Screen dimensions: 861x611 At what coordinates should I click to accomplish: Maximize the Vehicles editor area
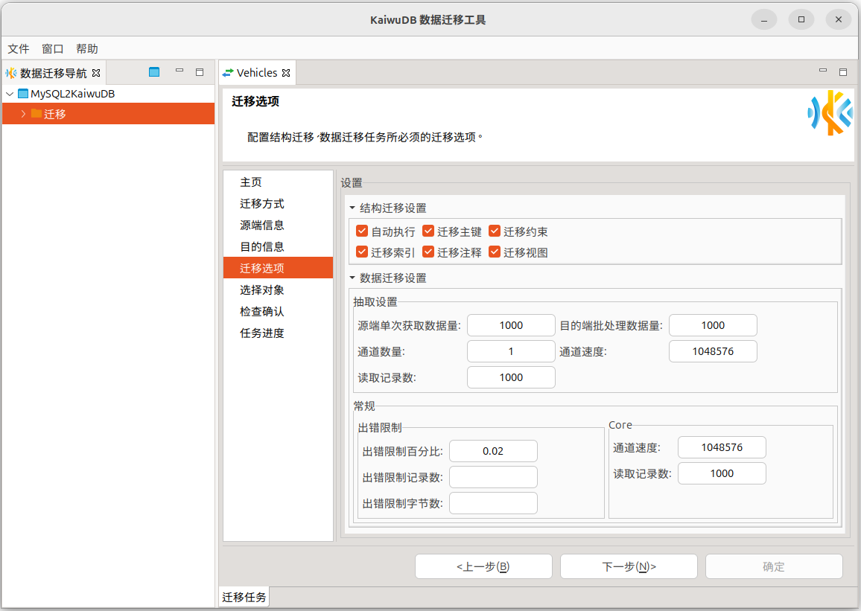coord(843,72)
